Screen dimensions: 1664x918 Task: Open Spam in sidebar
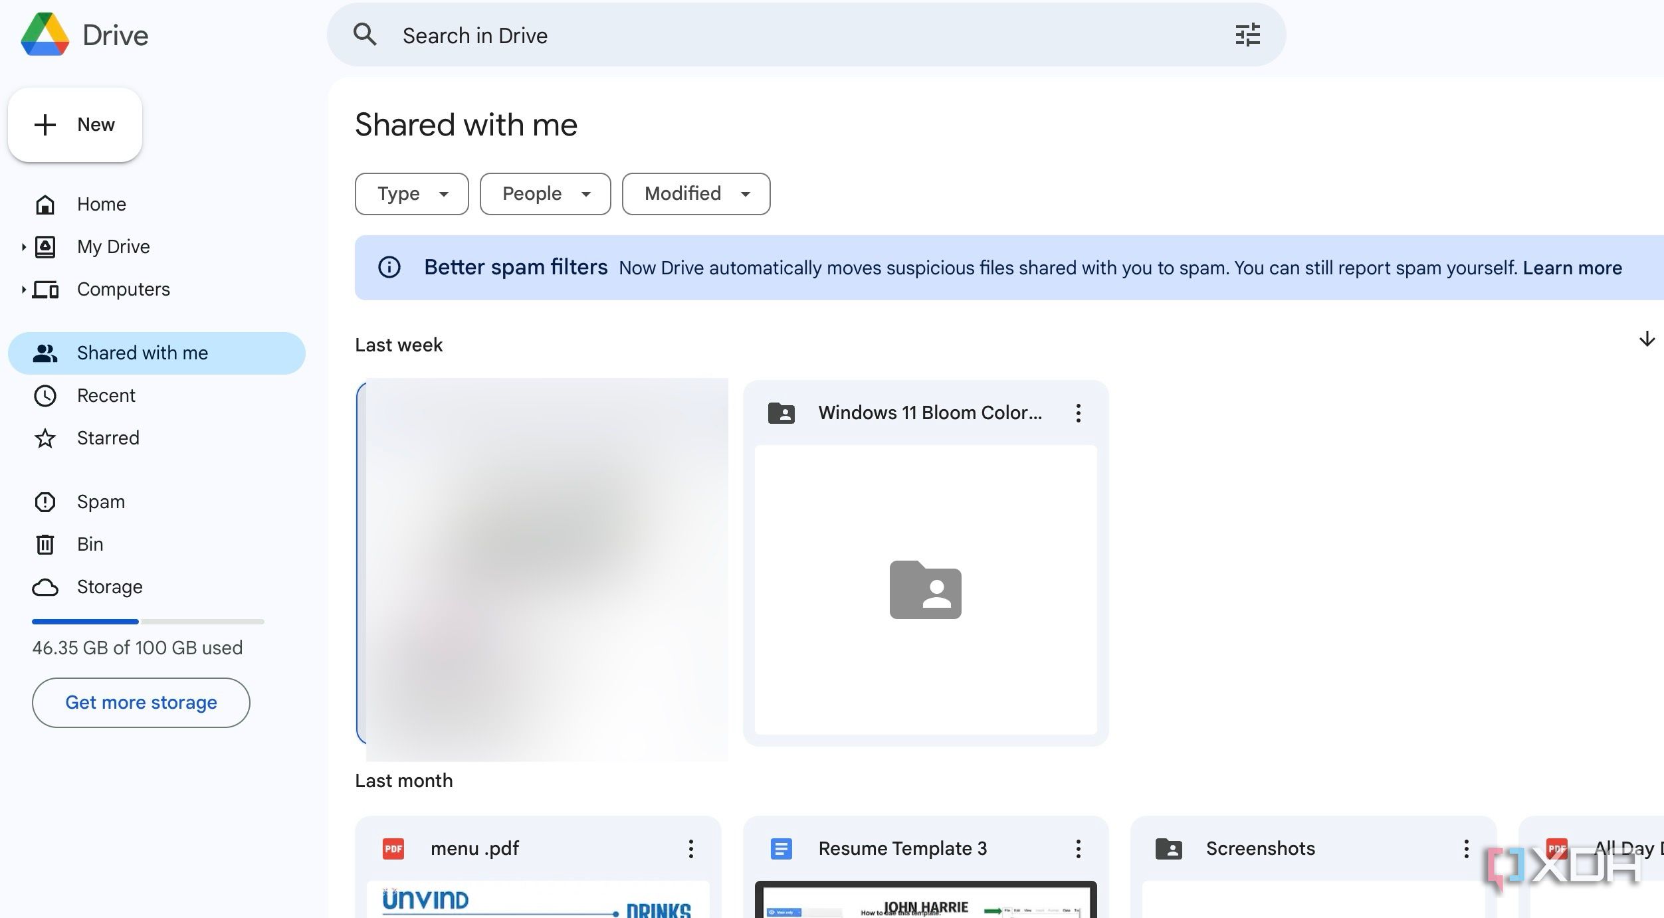(x=157, y=502)
